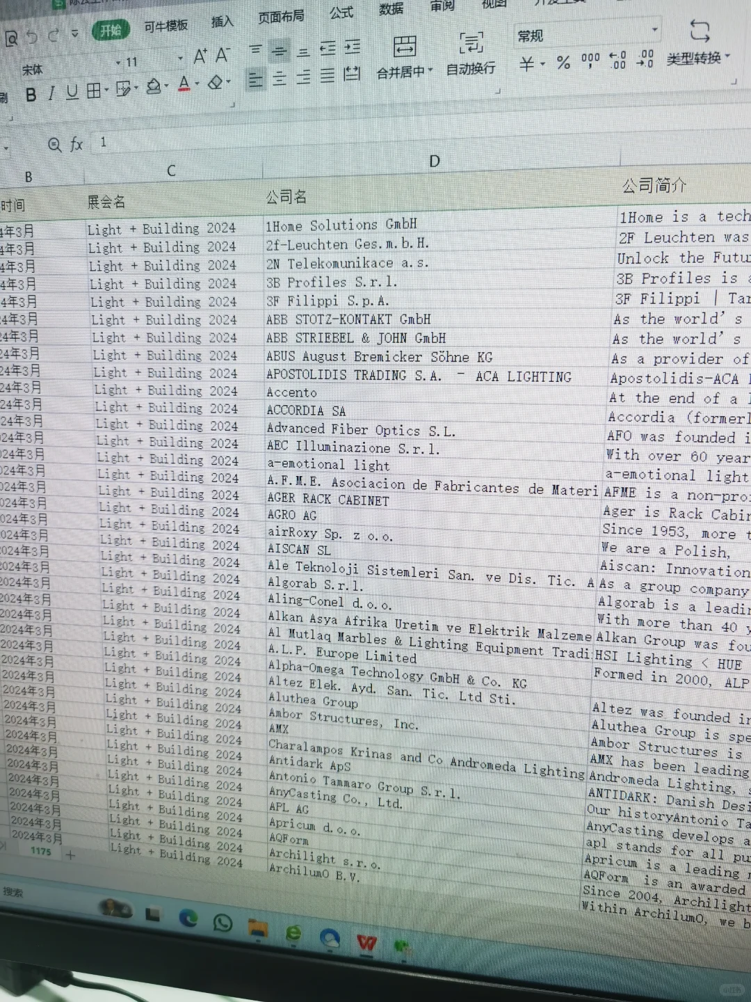751x1002 pixels.
Task: Increase decimal places
Action: pos(617,60)
